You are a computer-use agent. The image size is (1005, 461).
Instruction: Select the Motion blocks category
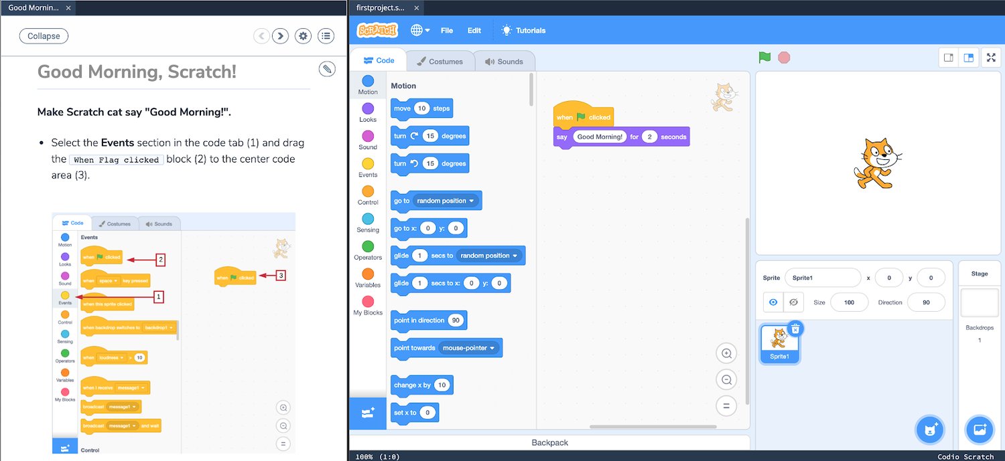pos(368,84)
